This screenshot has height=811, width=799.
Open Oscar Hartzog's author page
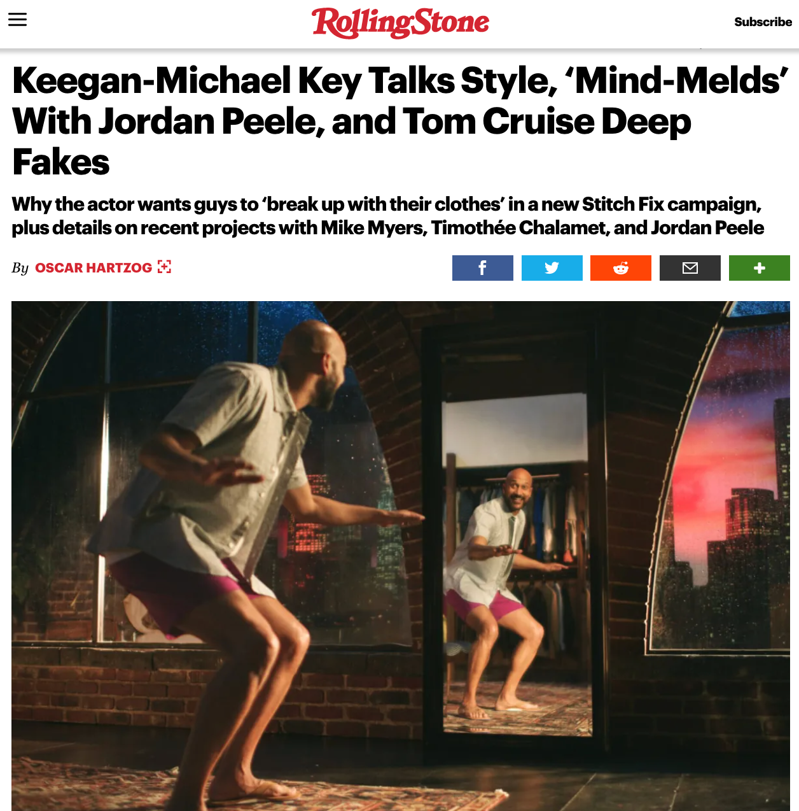[94, 268]
